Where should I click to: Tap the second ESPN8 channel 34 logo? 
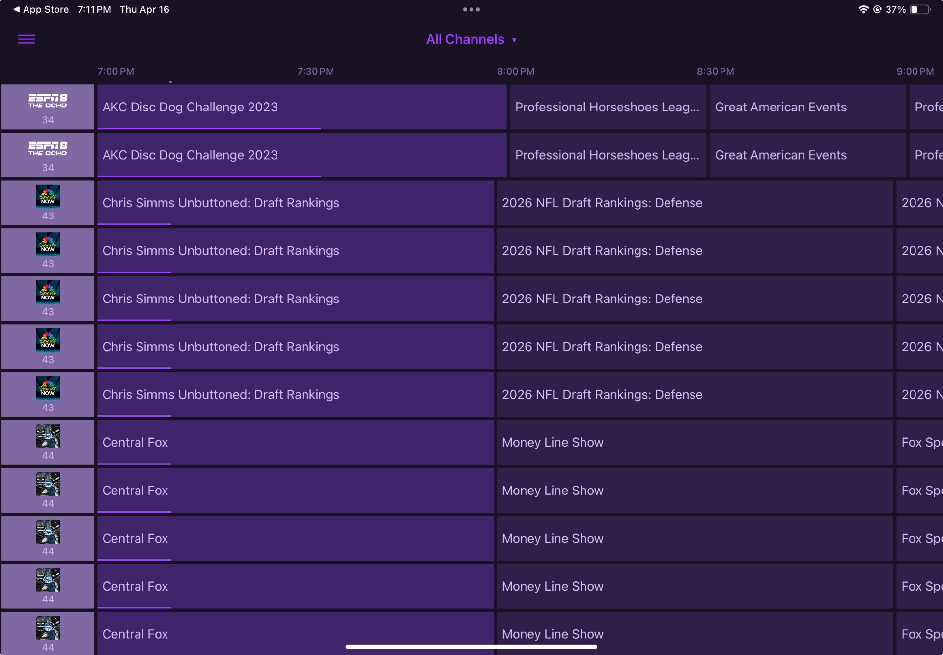(48, 149)
